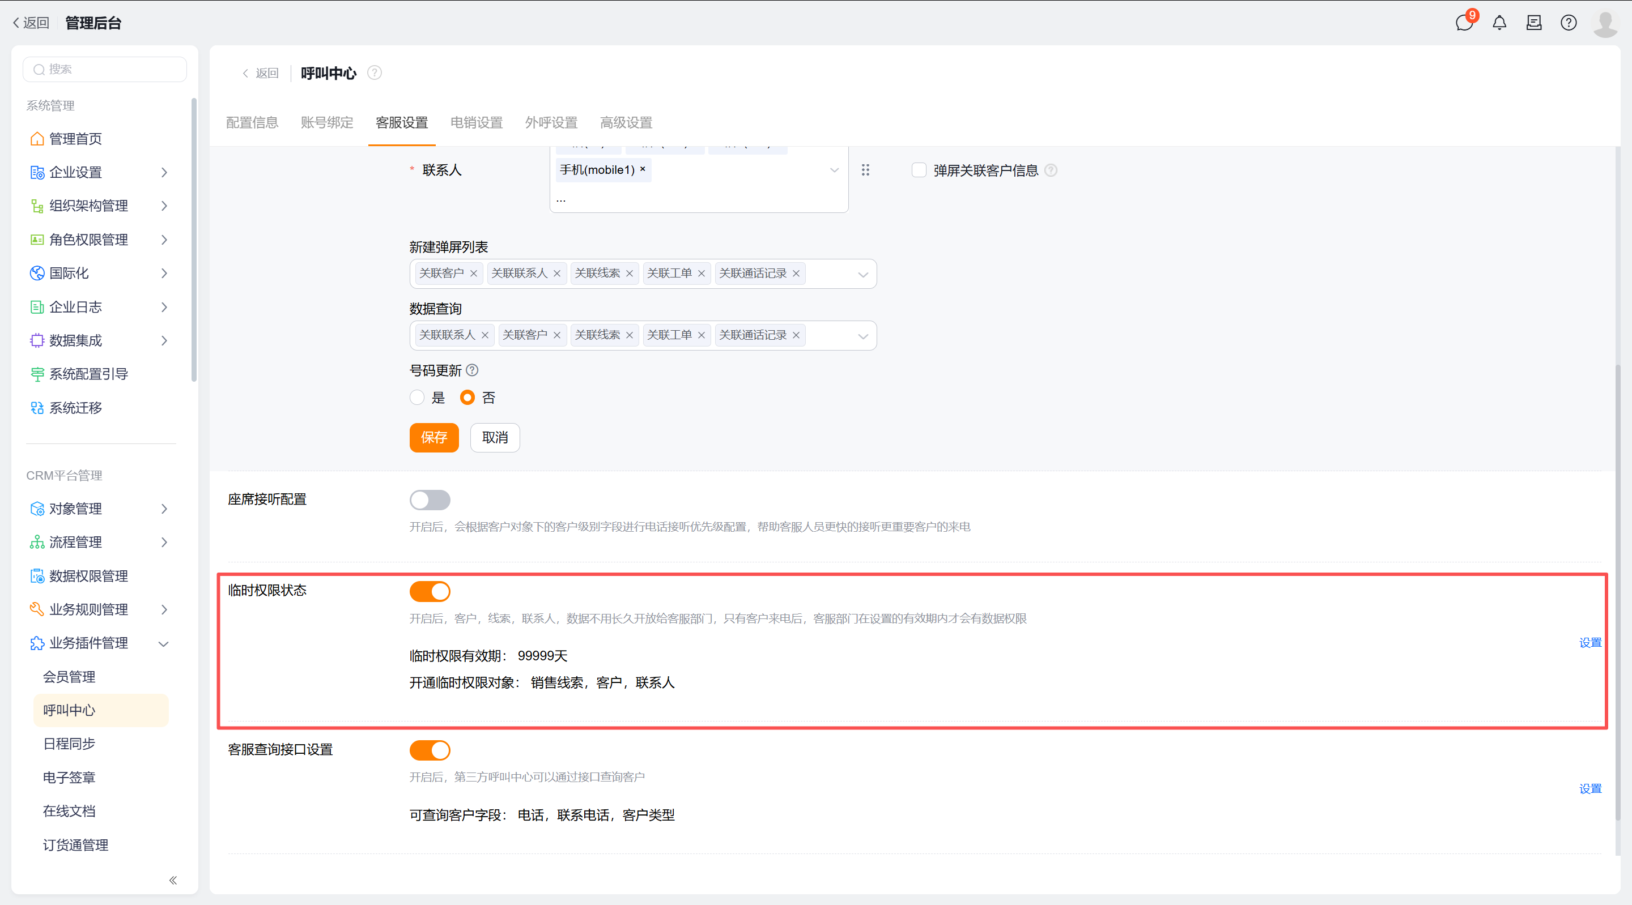1632x905 pixels.
Task: Click the 取消 button
Action: (x=495, y=438)
